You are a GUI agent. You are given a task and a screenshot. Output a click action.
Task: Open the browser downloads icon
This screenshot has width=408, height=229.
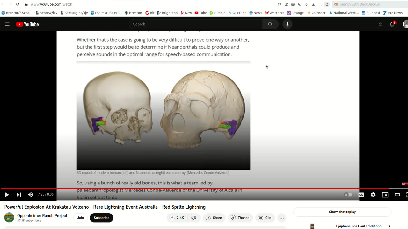(313, 4)
